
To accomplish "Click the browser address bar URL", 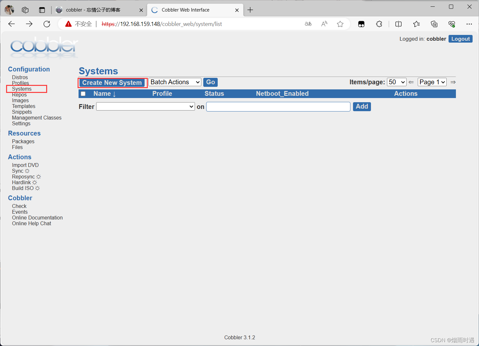I will pyautogui.click(x=162, y=24).
